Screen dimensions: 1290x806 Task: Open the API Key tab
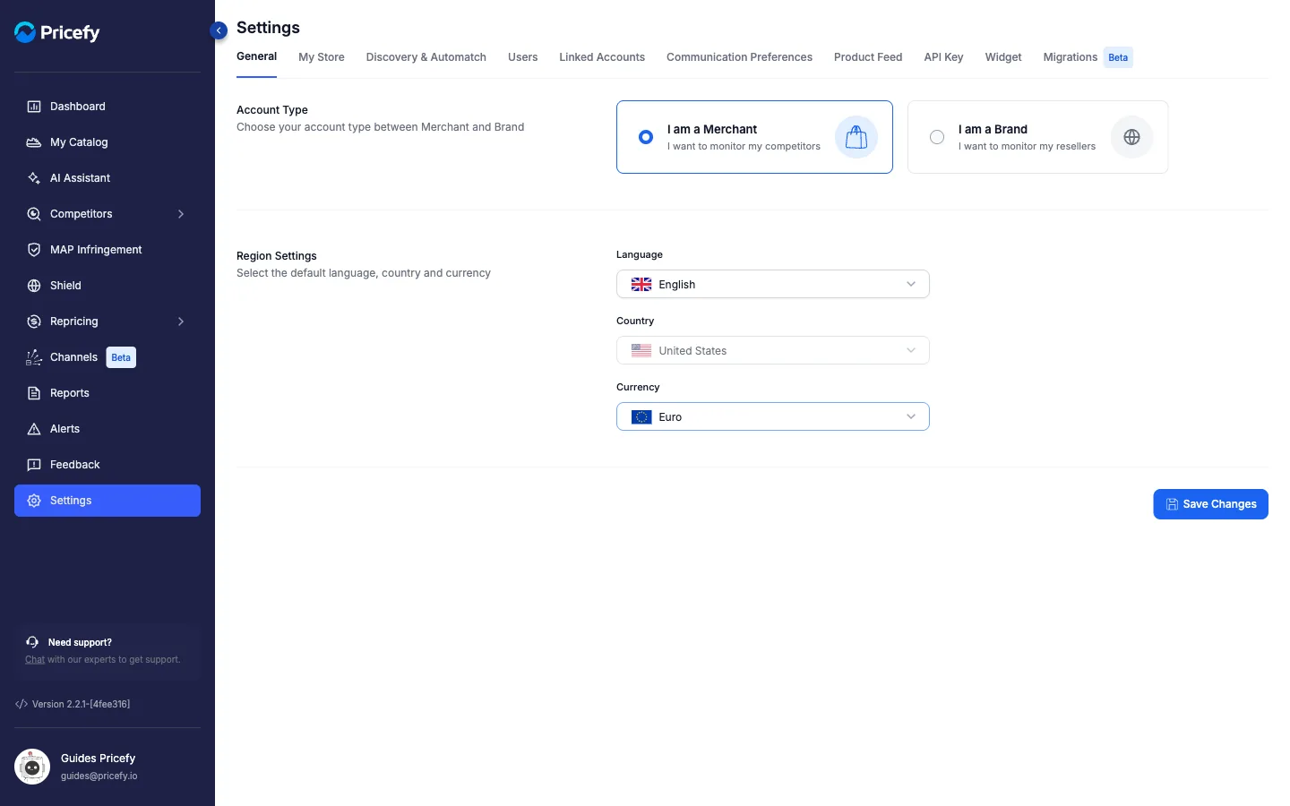(943, 57)
